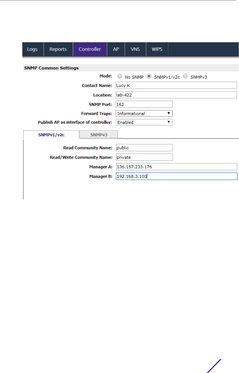Screen dimensions: 239x373
Task: Click the SNMP Common Settings heading
Action: [51, 68]
